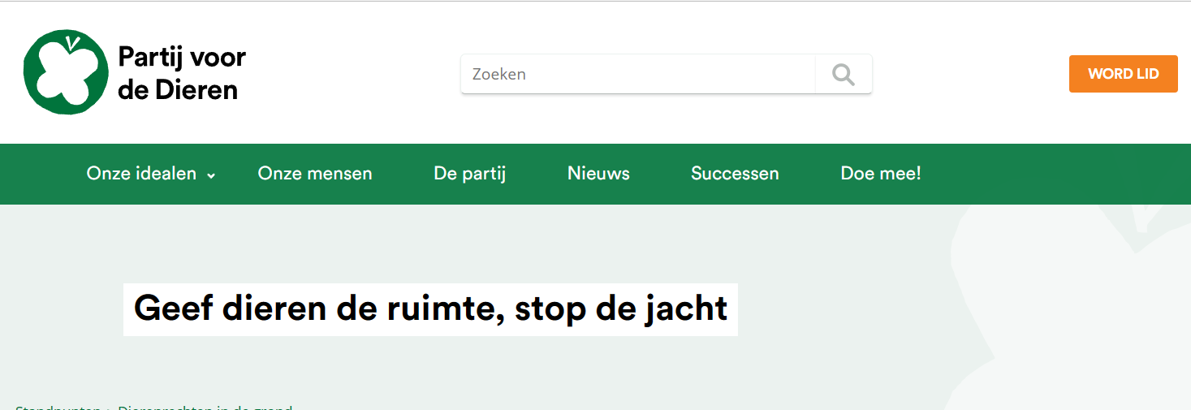Click the Standpunten breadcrumb link

[x=58, y=407]
